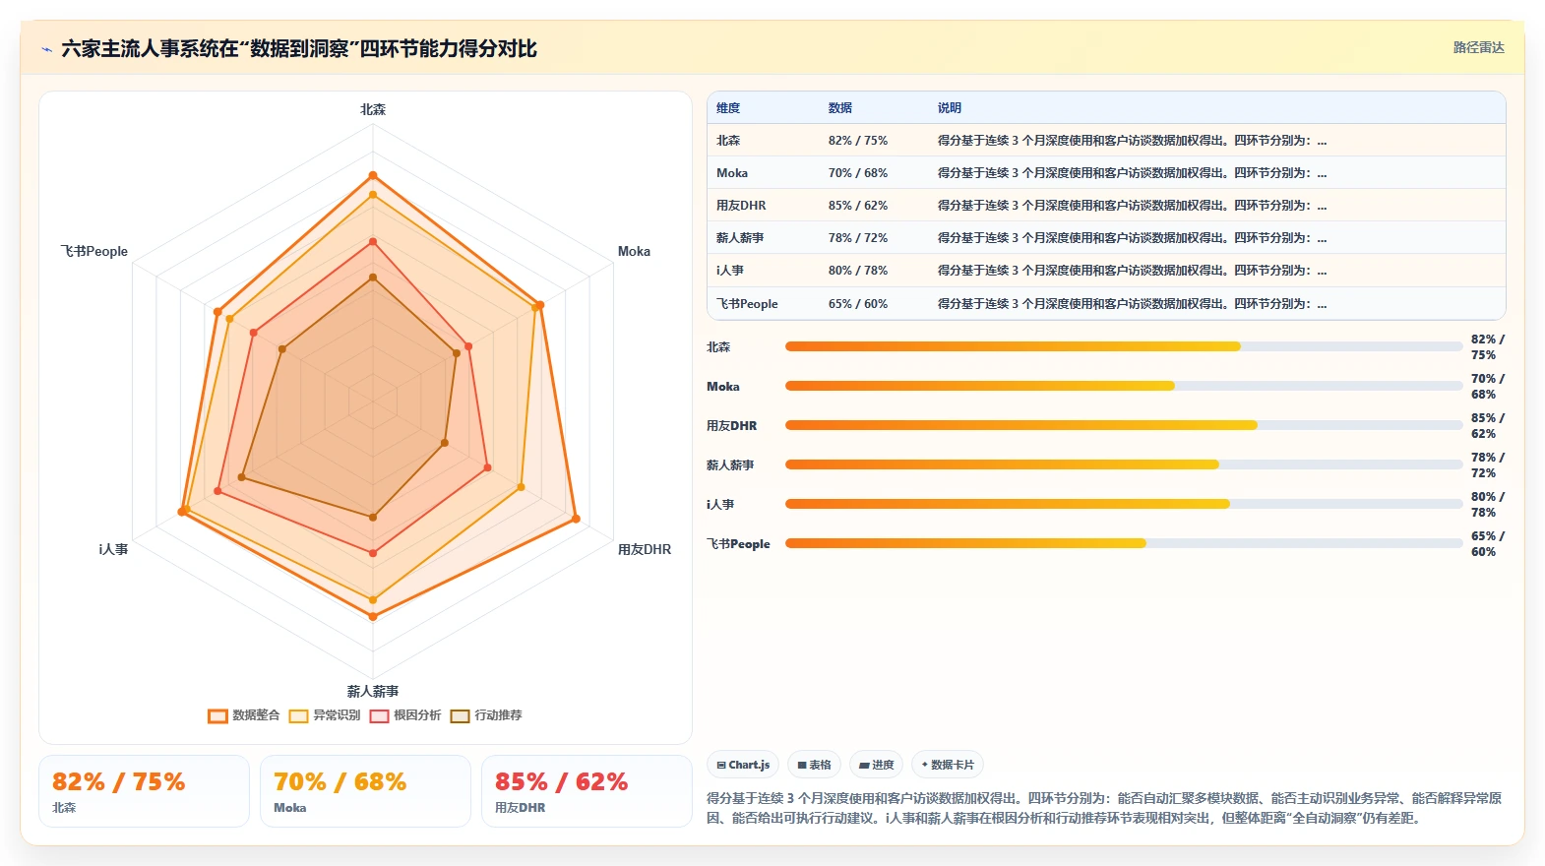Open the Moka 70% / 68% stat card
This screenshot has width=1545, height=866.
365,791
